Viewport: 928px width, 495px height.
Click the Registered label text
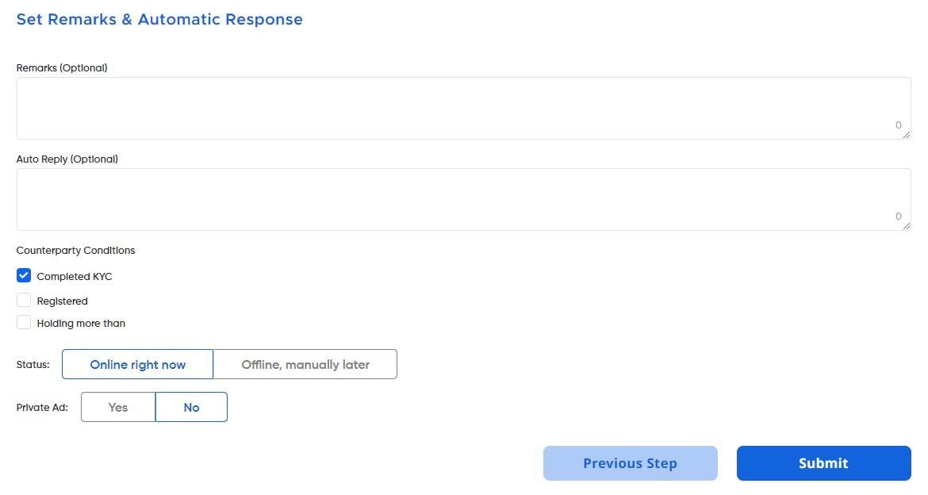point(62,301)
